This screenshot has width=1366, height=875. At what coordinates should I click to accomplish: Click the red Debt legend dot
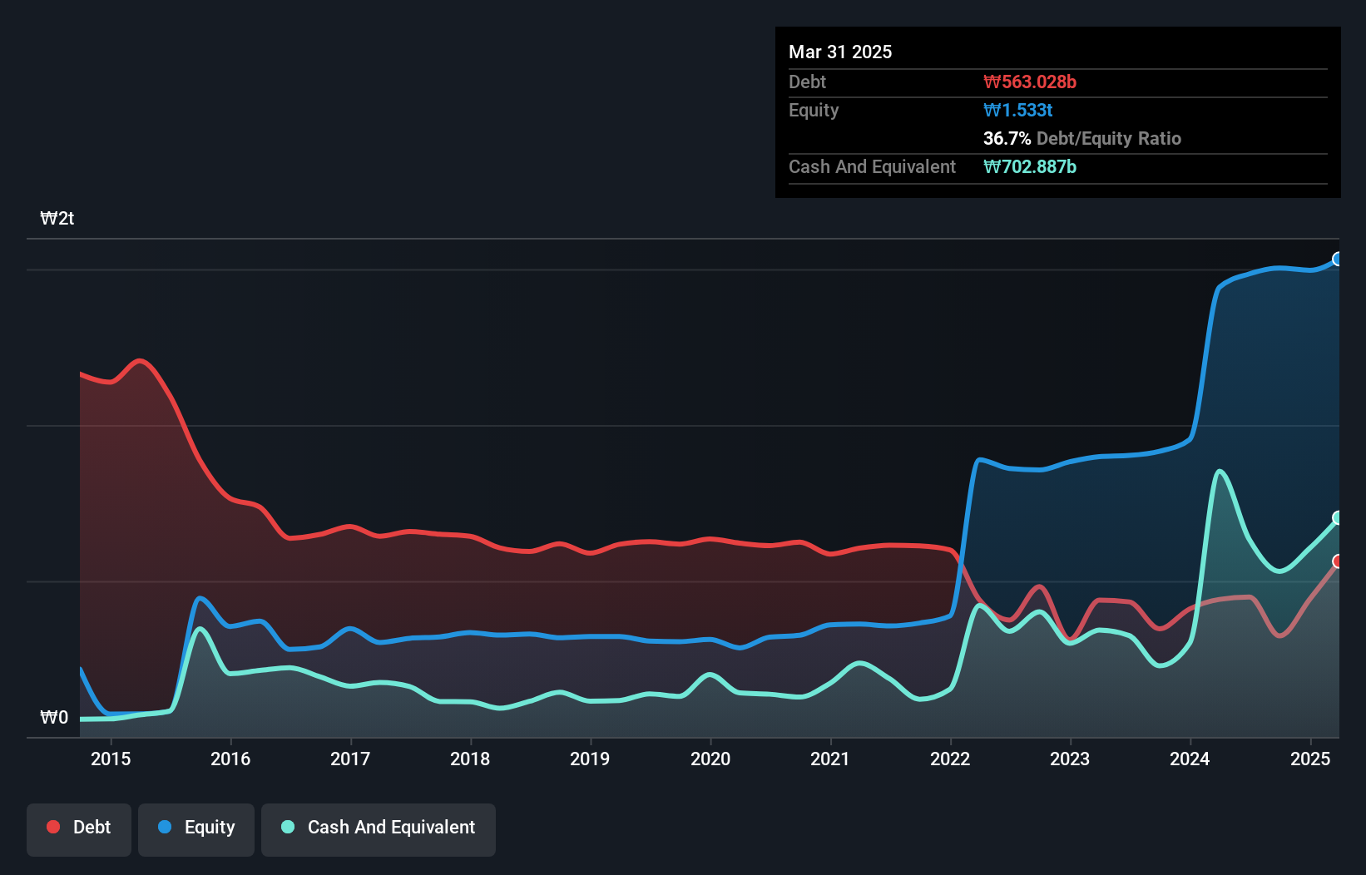click(x=52, y=827)
